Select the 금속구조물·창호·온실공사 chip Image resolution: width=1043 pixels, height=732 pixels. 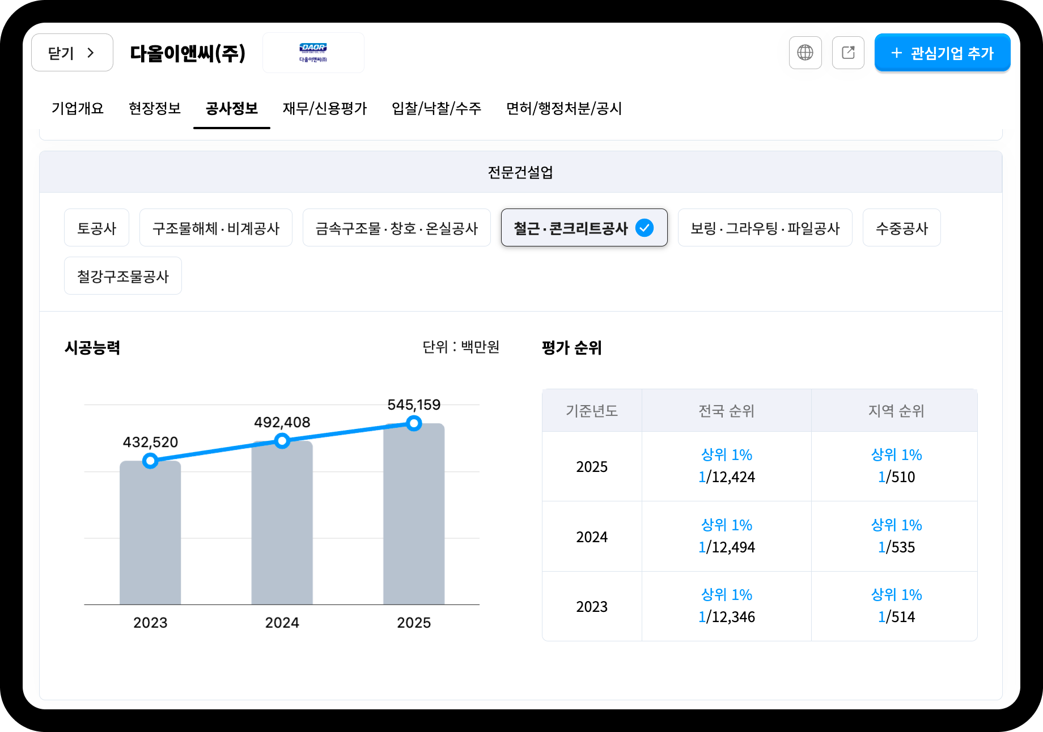pos(397,228)
